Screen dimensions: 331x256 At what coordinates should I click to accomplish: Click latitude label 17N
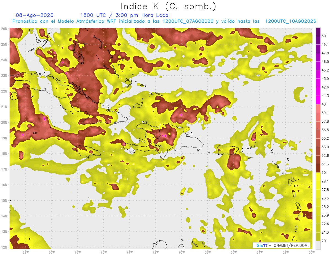tap(4, 169)
